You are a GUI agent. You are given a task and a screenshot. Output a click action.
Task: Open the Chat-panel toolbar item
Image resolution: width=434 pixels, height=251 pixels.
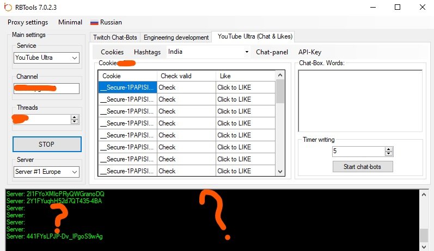272,52
